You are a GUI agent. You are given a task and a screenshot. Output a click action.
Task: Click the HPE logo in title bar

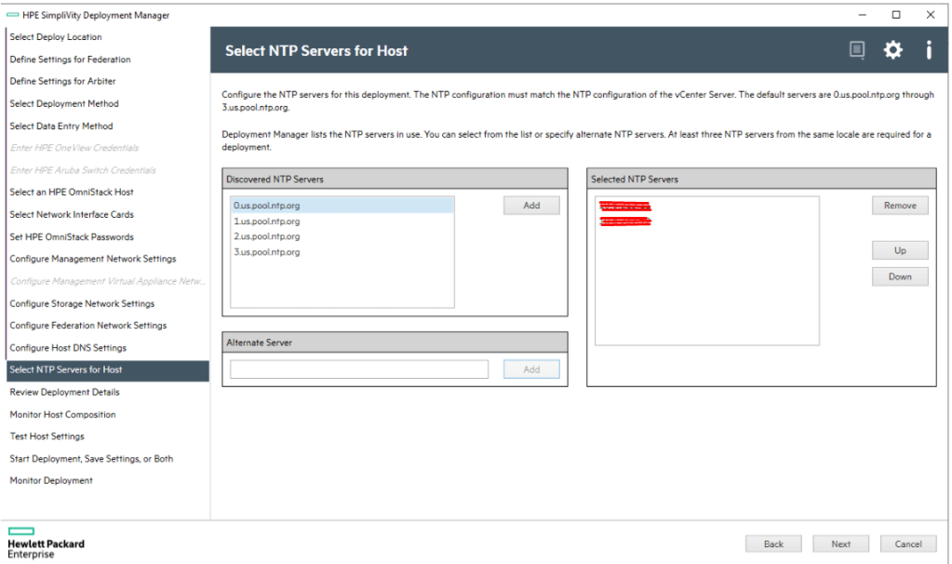12,15
